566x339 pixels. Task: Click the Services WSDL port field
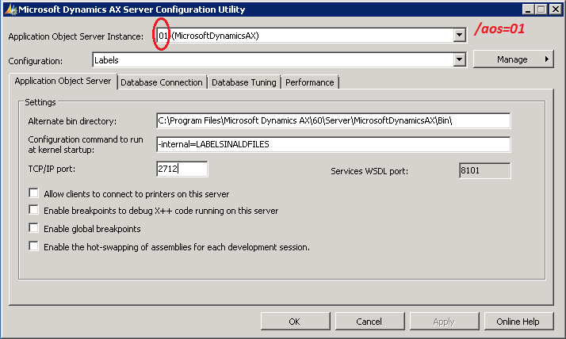pos(485,170)
